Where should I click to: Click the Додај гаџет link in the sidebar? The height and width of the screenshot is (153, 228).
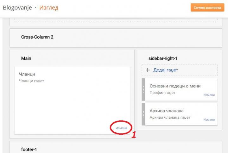165,70
